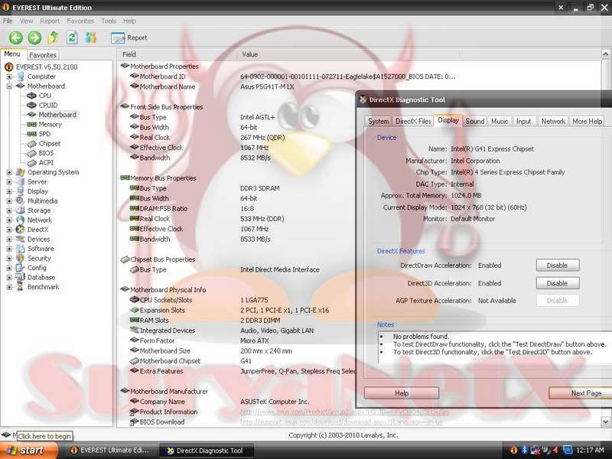Expand the Server tree node
The image size is (612, 459).
pyautogui.click(x=9, y=182)
